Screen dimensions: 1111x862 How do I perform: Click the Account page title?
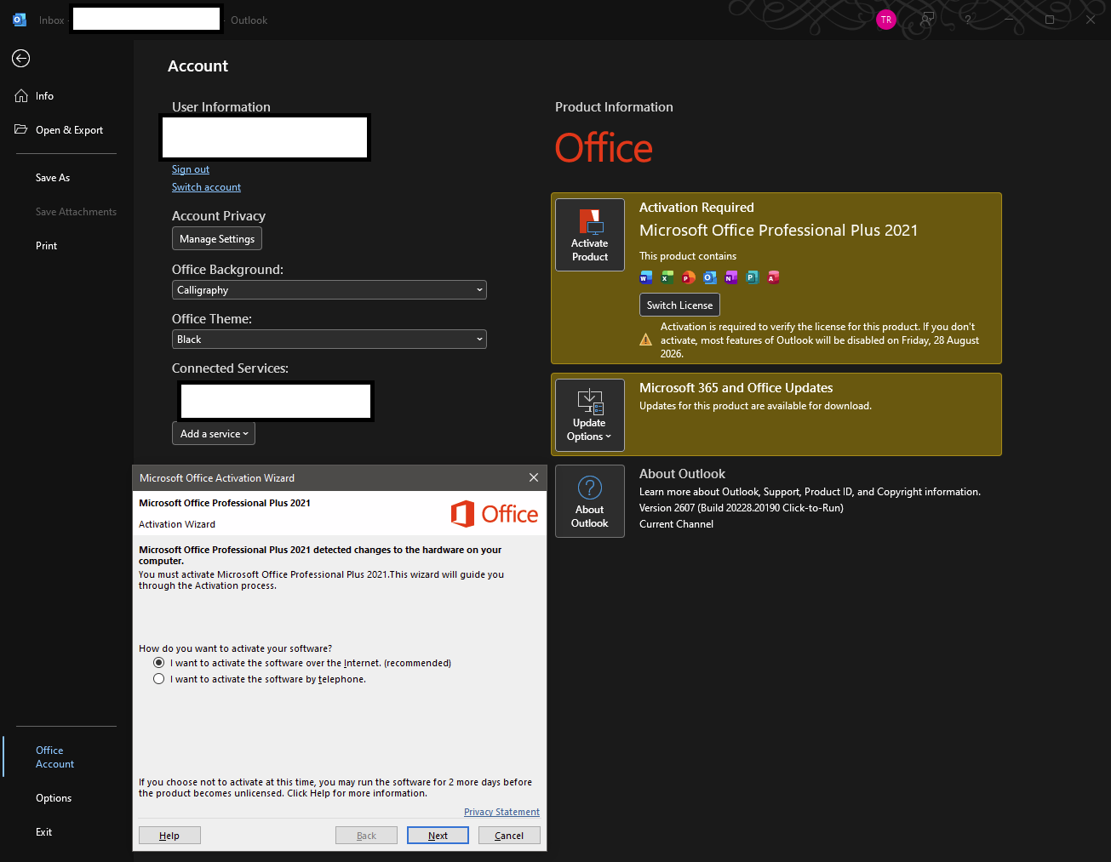click(x=198, y=66)
